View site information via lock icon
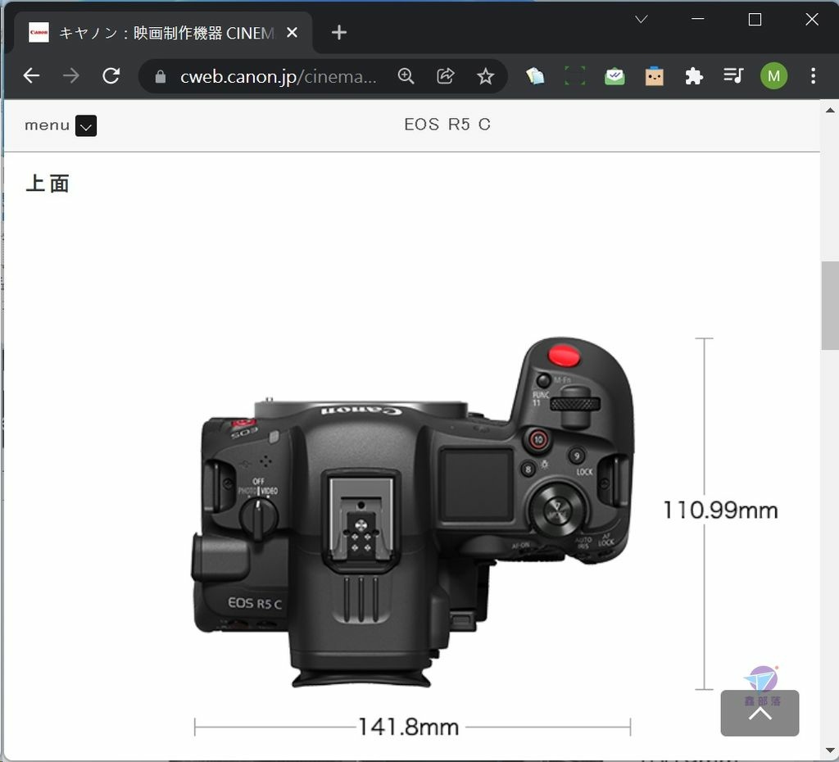The width and height of the screenshot is (839, 762). tap(160, 76)
